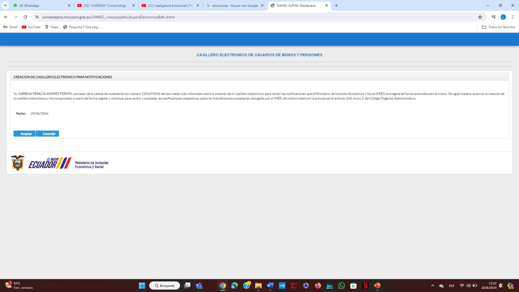Open the Todos los favoritos folder

[x=499, y=27]
